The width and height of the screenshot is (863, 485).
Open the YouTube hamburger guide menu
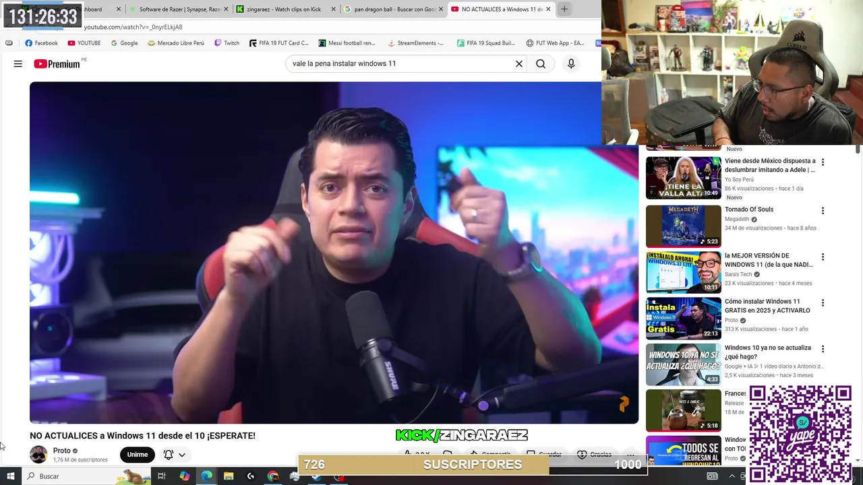point(18,64)
